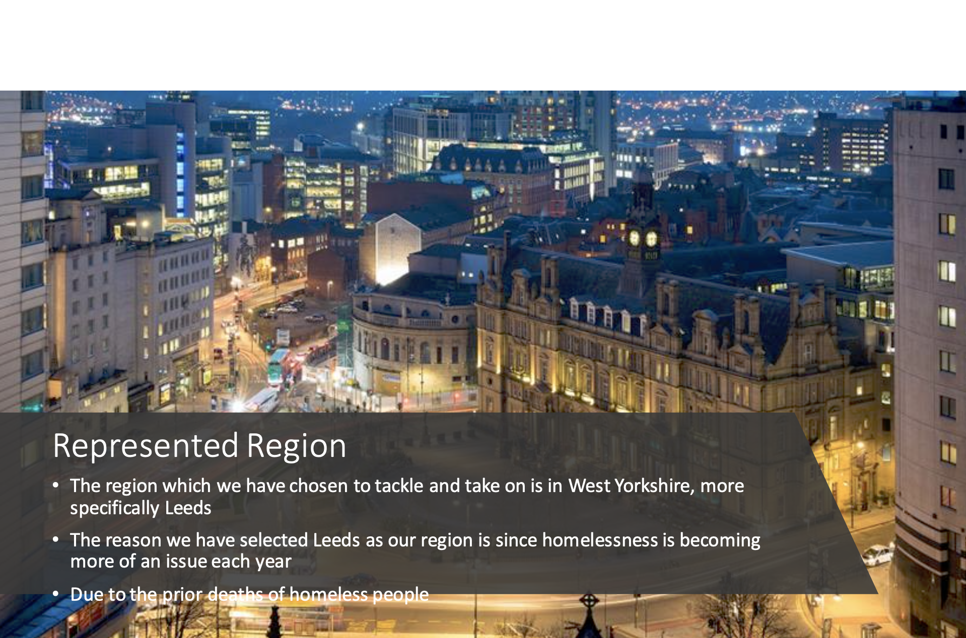Image resolution: width=966 pixels, height=638 pixels.
Task: Click the bullet about homelessness becoming an issue
Action: (415, 550)
